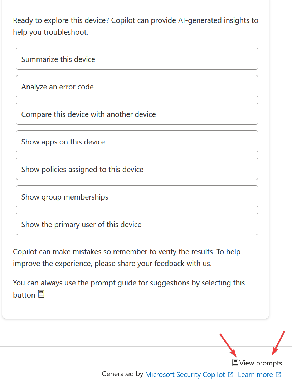Select the "Summarize this device" prompt
The height and width of the screenshot is (388, 292).
[137, 59]
